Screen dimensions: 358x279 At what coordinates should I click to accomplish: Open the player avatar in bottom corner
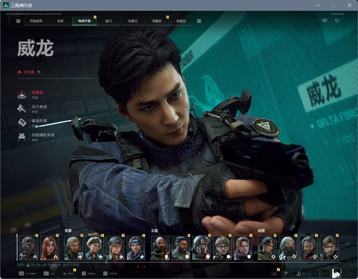(336, 273)
